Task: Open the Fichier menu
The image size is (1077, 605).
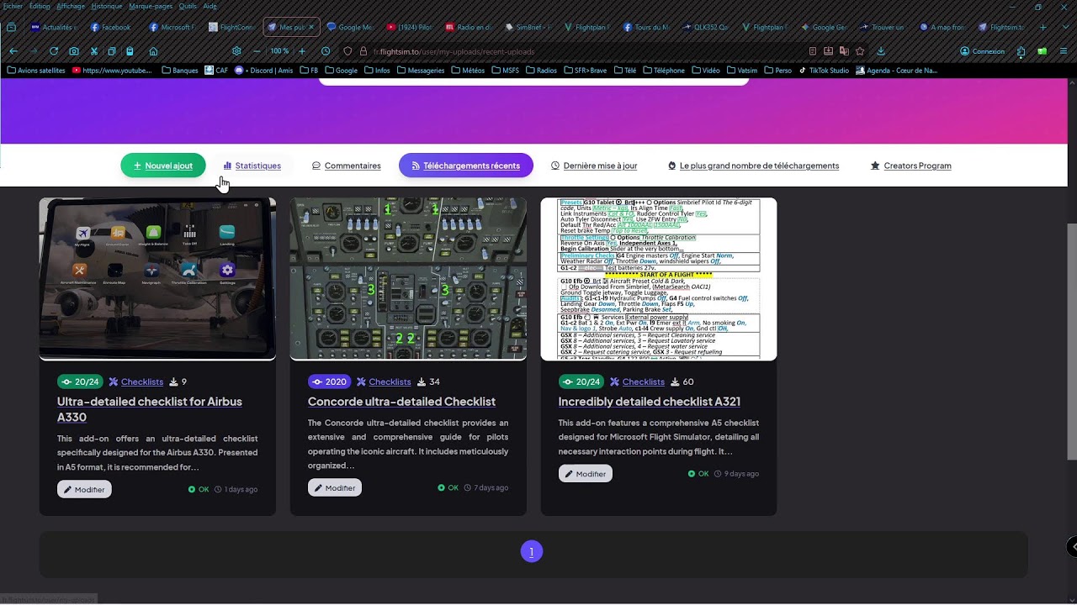Action: click(13, 6)
